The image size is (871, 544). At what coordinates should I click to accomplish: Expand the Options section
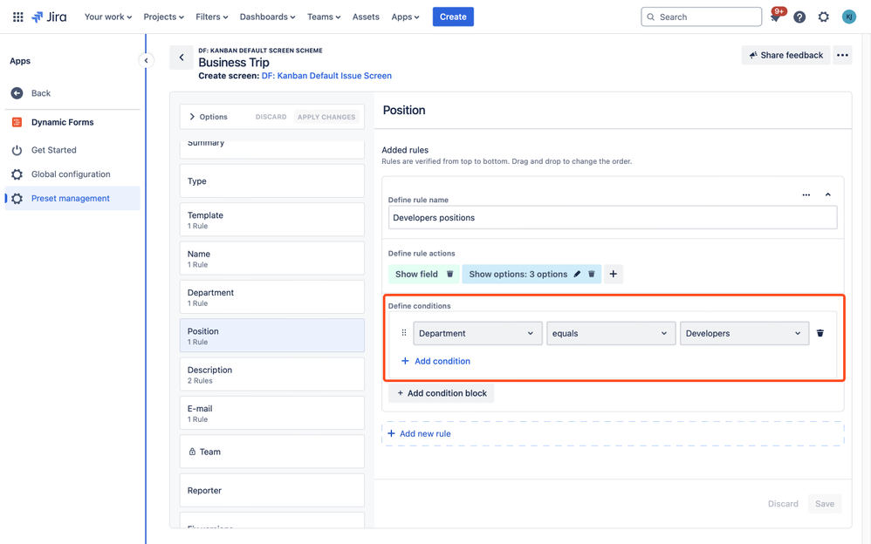point(209,117)
